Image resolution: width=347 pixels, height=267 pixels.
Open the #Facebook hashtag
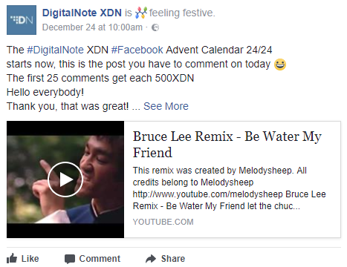(x=137, y=50)
